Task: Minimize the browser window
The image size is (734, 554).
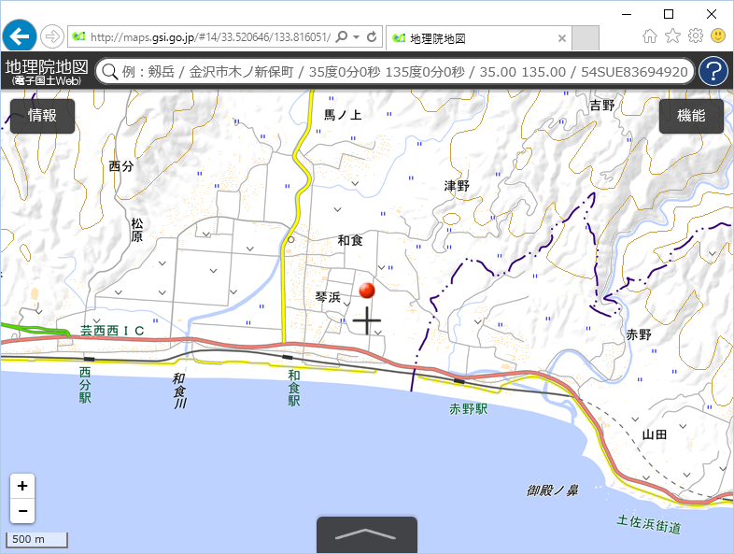Action: coord(627,14)
